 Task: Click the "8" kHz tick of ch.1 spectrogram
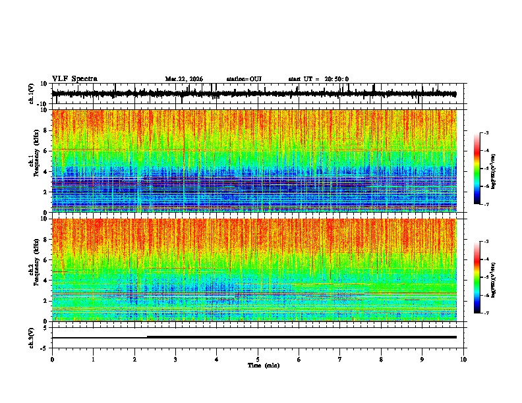coord(46,130)
